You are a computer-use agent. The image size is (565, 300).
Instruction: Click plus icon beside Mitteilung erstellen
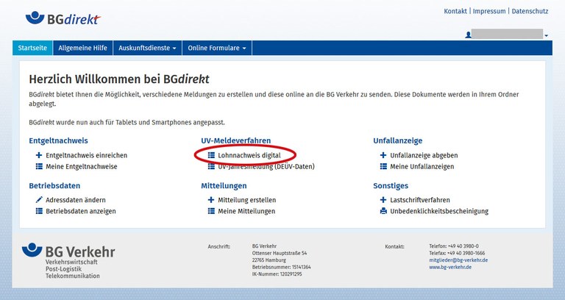(x=211, y=199)
